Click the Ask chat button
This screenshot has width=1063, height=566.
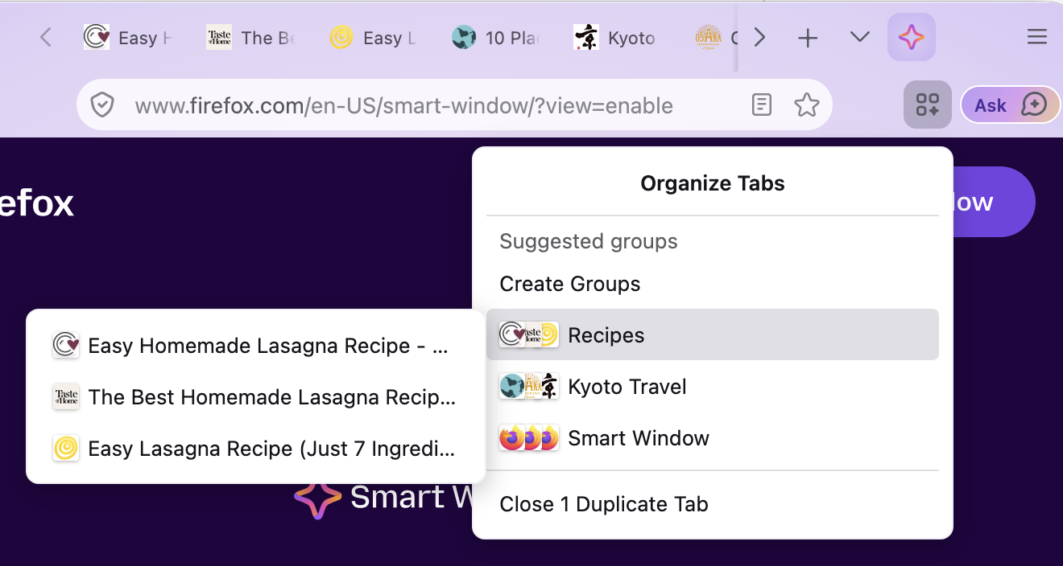[x=1011, y=105]
